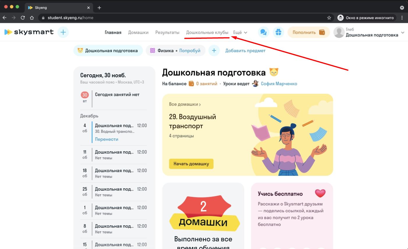Click the heart icon on Учись бесплатно card
Image resolution: width=408 pixels, height=249 pixels.
coord(320,193)
